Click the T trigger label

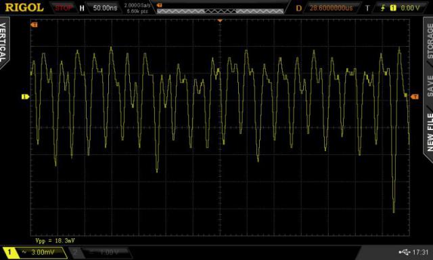367,8
